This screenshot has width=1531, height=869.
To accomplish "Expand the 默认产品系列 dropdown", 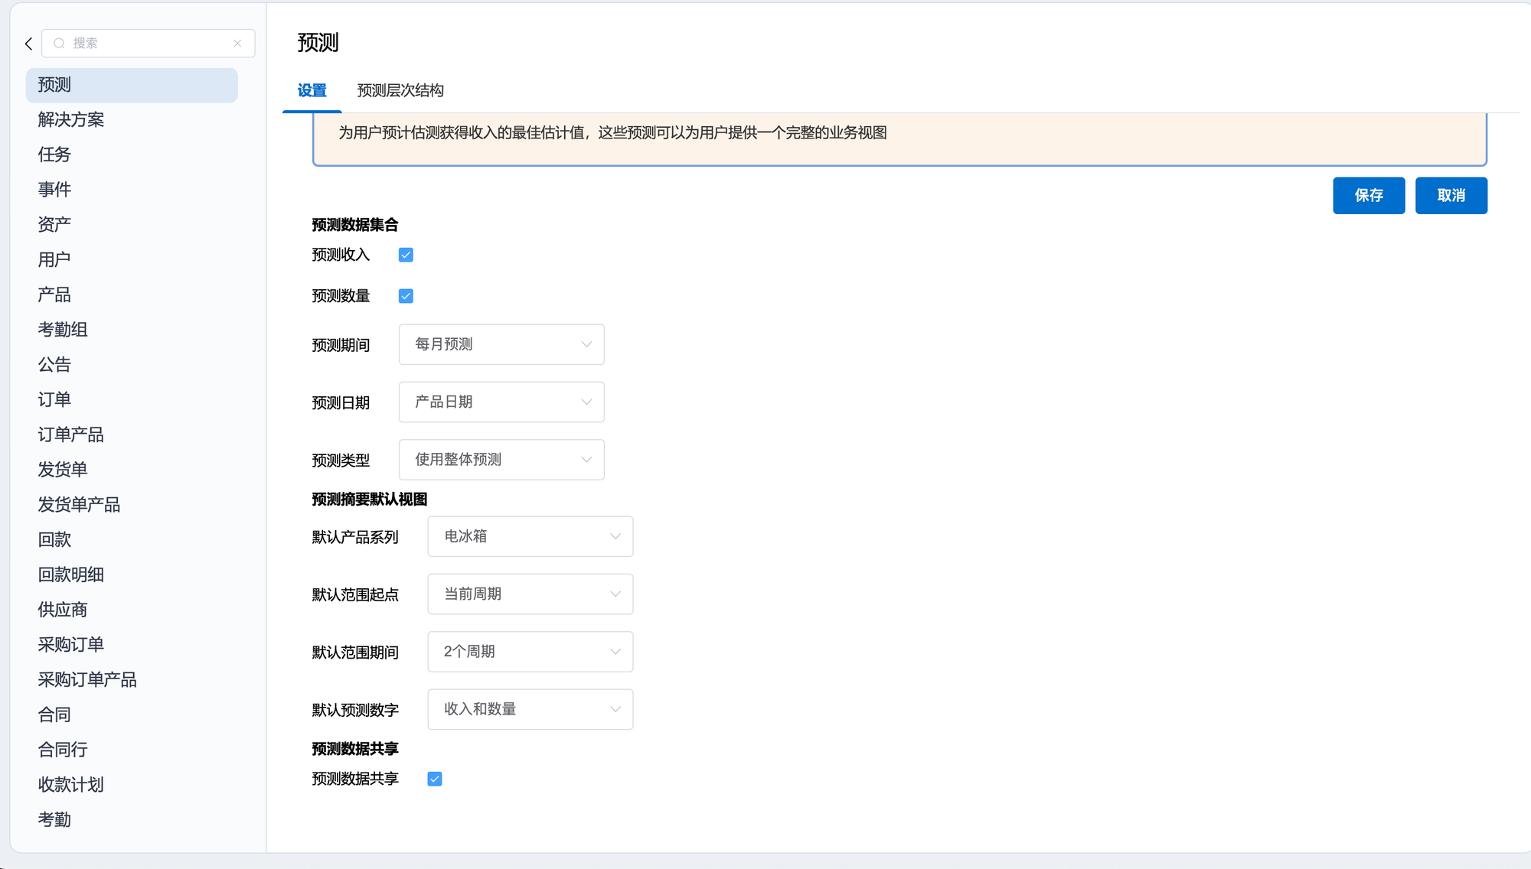I will [530, 536].
